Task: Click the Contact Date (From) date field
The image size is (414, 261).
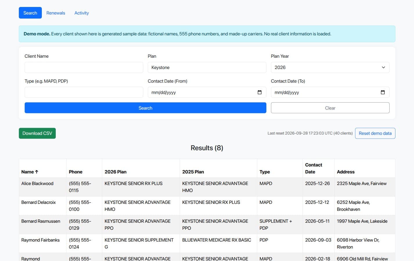Action: click(207, 92)
